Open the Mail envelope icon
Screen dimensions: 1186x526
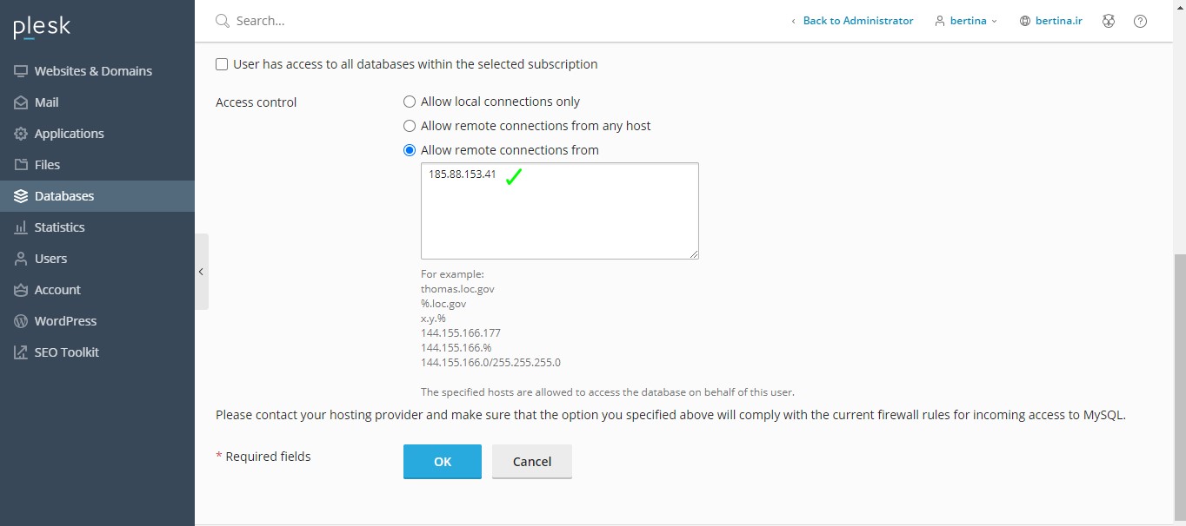point(21,102)
